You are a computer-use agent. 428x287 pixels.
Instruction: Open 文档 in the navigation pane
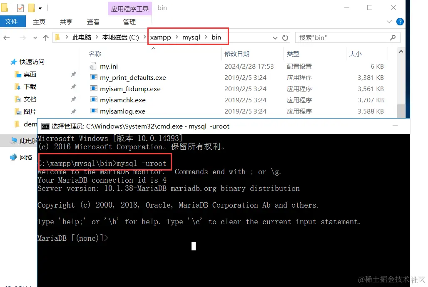(30, 99)
